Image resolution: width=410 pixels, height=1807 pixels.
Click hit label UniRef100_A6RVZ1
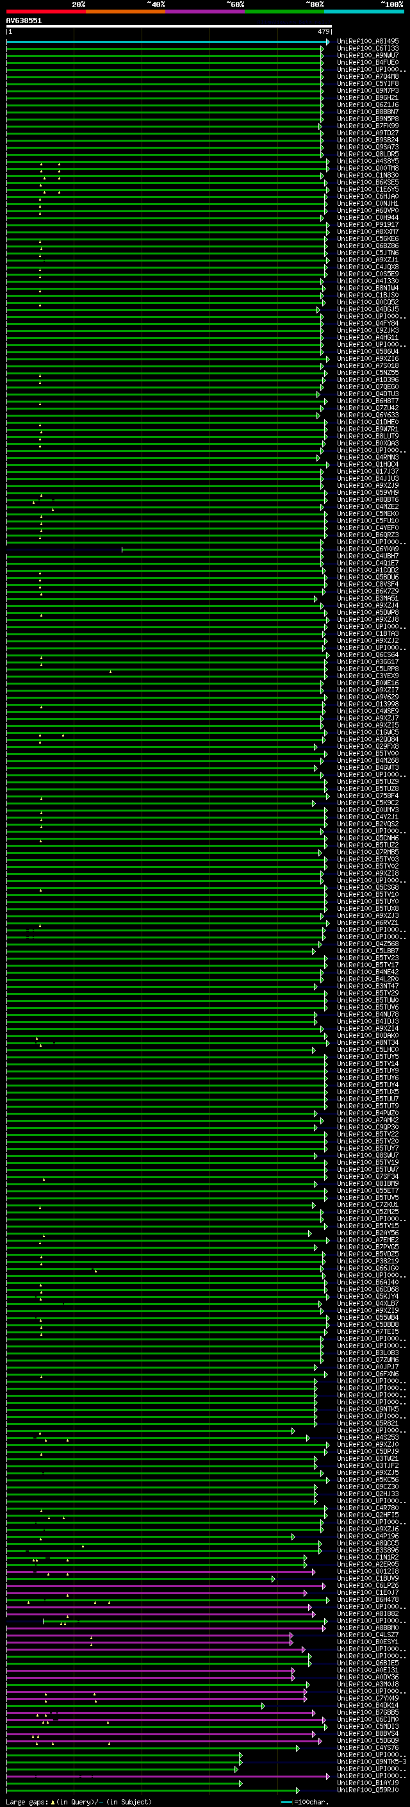pyautogui.click(x=368, y=922)
